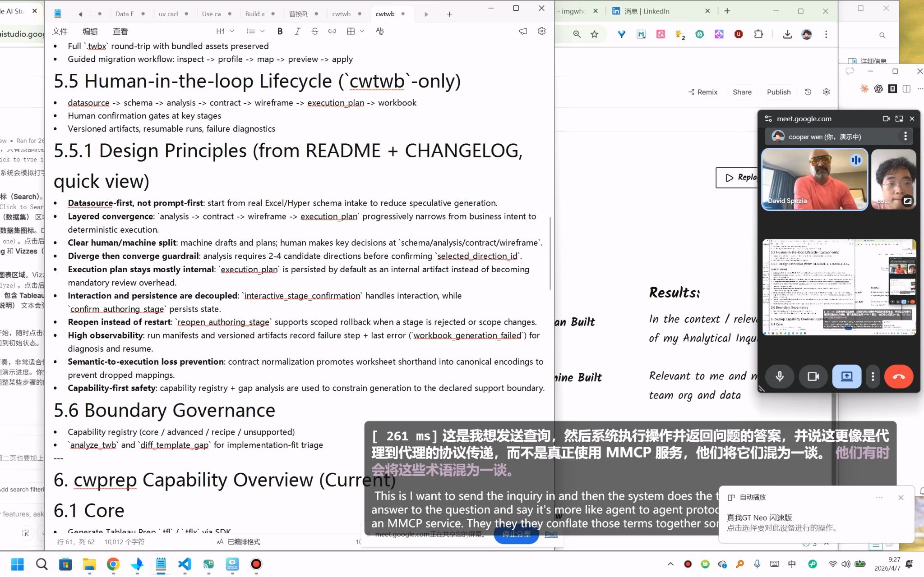This screenshot has height=577, width=924.
Task: Open the 查看 menu
Action: pyautogui.click(x=120, y=31)
